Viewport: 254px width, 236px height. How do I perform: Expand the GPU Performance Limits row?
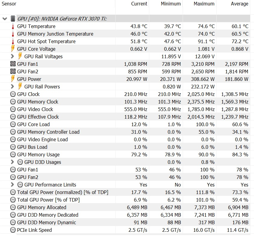[12, 185]
